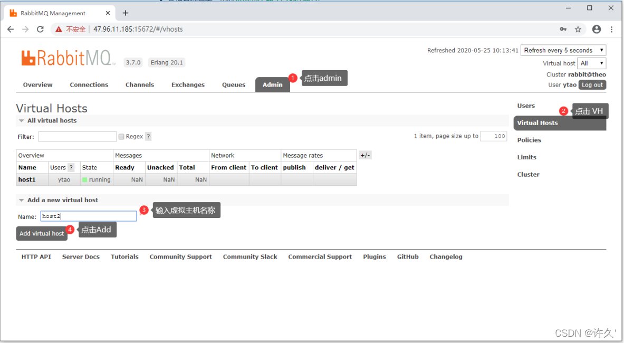Open Cluster in the admin sidebar
Viewport: 624px width, 343px height.
tap(529, 174)
